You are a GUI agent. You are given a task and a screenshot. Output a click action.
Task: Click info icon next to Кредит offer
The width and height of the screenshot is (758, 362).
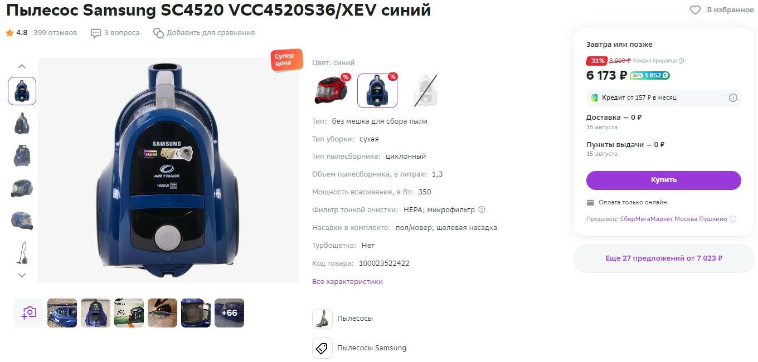pos(733,97)
